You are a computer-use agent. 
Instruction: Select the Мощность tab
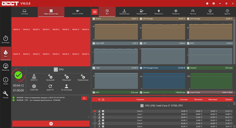[159, 12]
